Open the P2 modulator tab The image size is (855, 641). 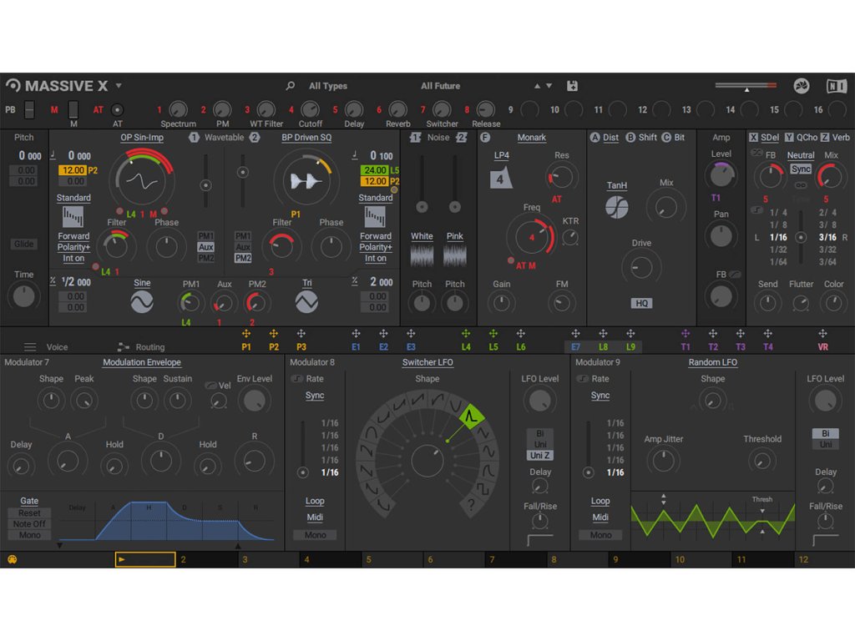tap(274, 346)
